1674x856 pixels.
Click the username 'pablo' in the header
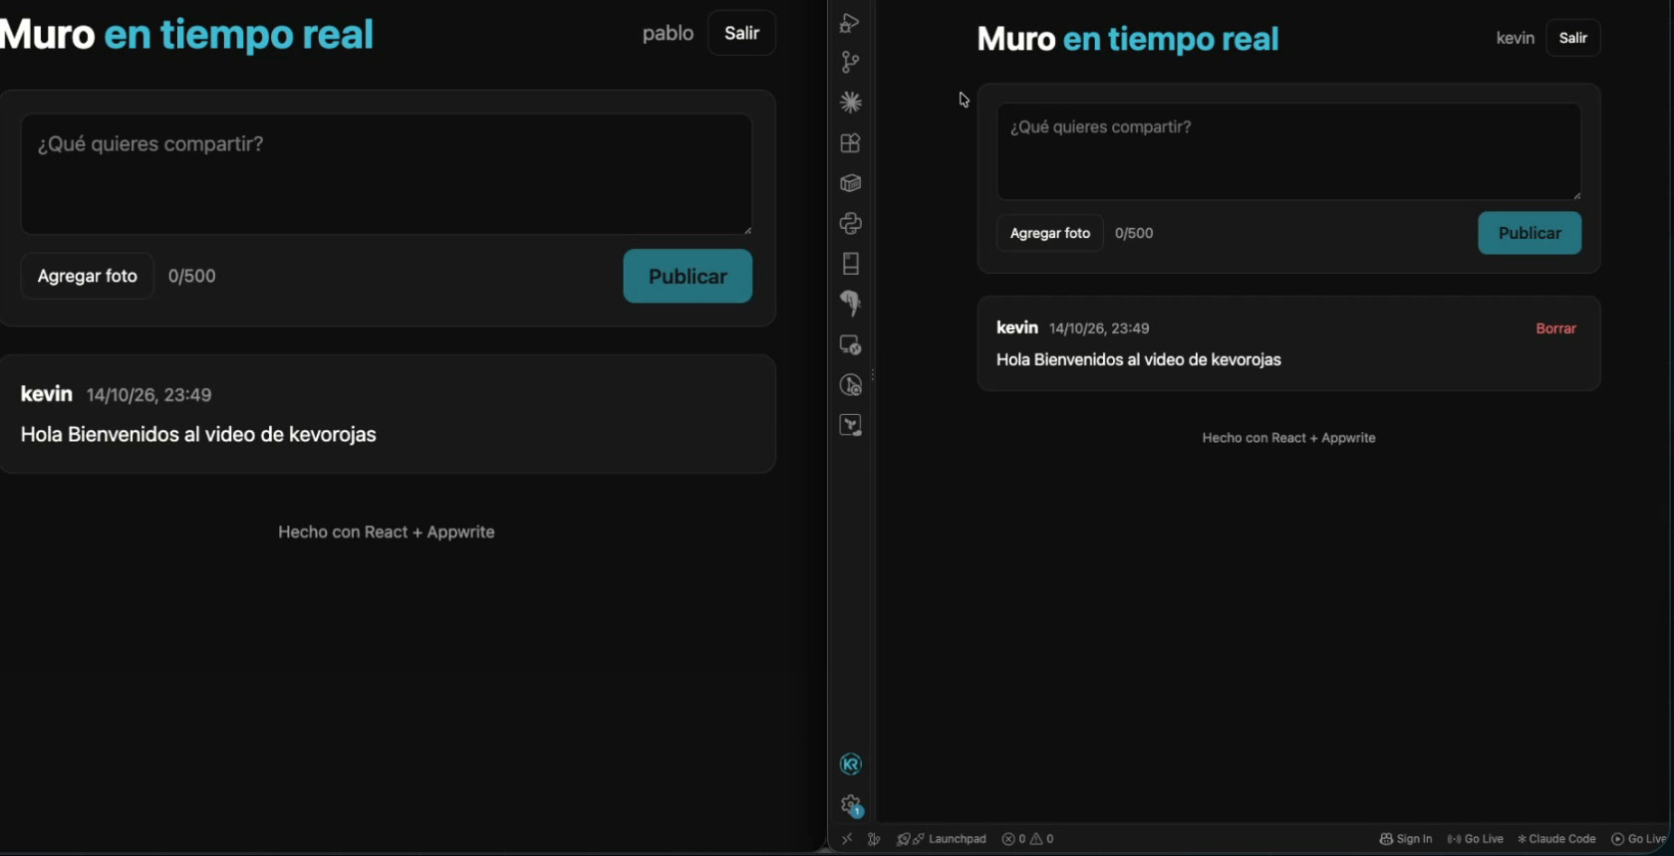[668, 33]
